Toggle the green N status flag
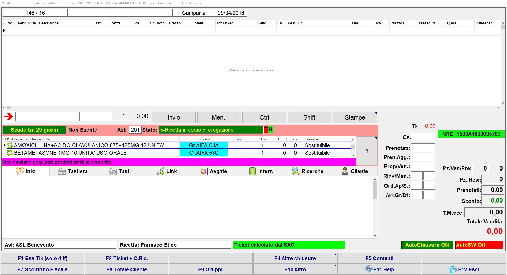 coord(271,130)
